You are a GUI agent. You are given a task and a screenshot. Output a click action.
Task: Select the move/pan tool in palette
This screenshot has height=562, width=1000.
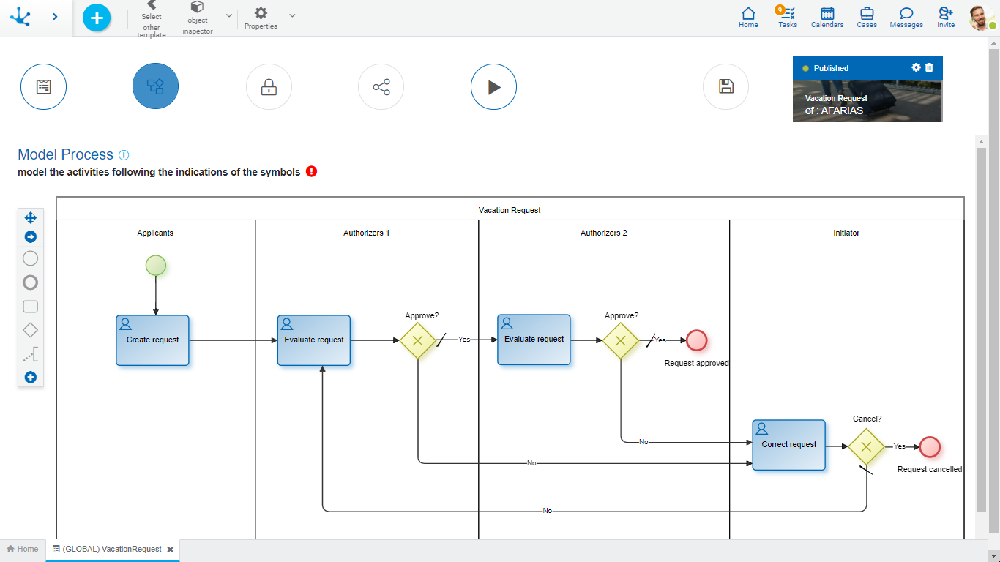tap(31, 217)
